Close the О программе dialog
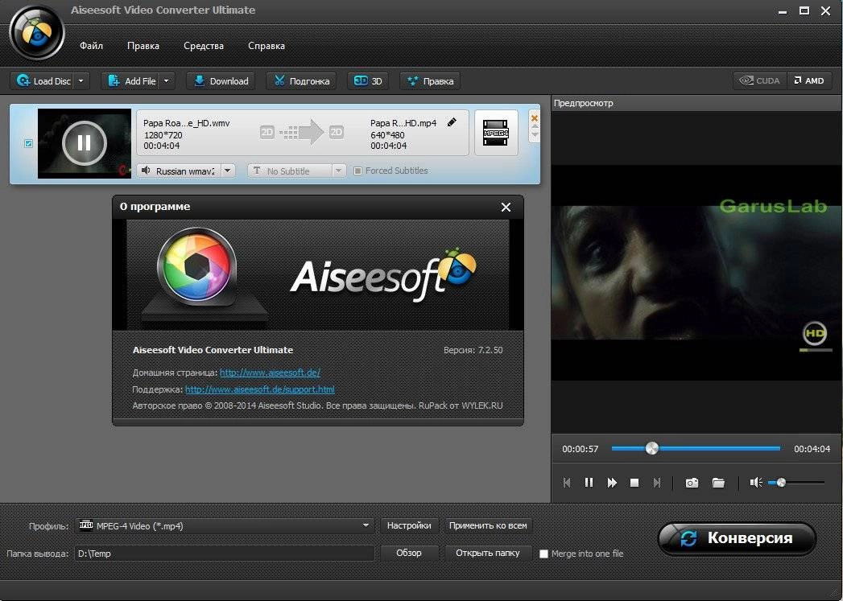The height and width of the screenshot is (601, 843). click(x=506, y=208)
